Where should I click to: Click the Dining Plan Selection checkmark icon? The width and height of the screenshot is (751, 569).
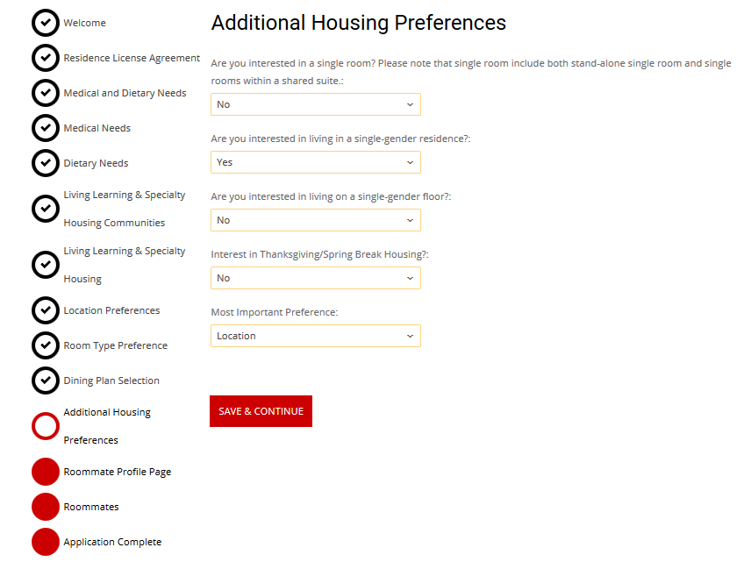pos(46,381)
